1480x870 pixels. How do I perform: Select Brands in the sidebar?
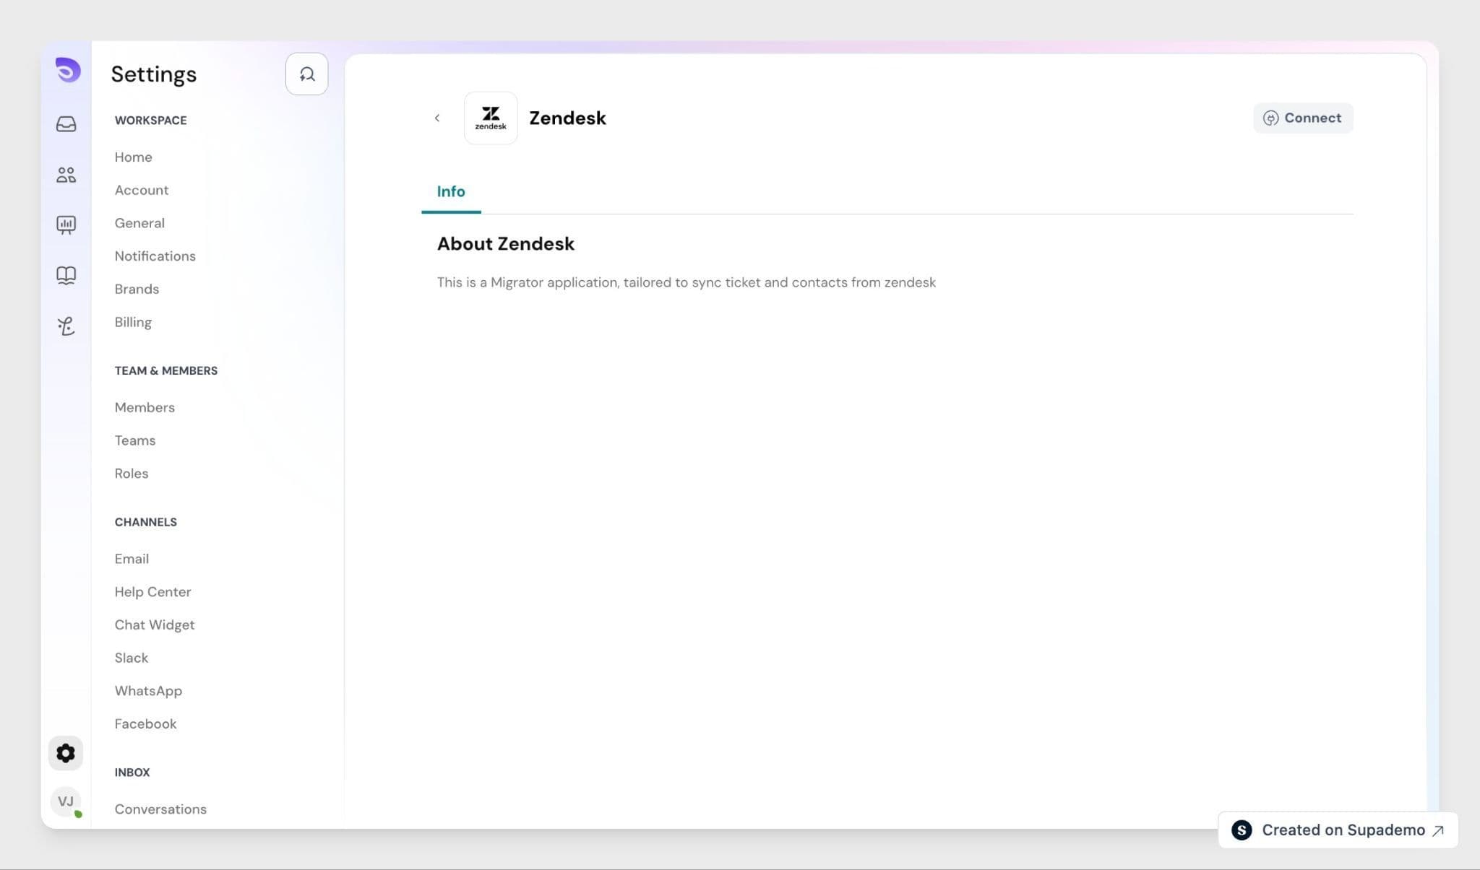click(x=137, y=289)
